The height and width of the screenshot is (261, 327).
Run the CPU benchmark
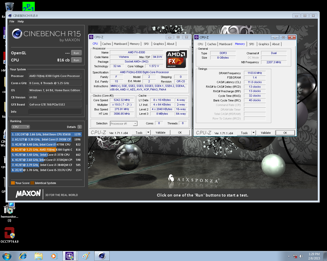(x=76, y=60)
